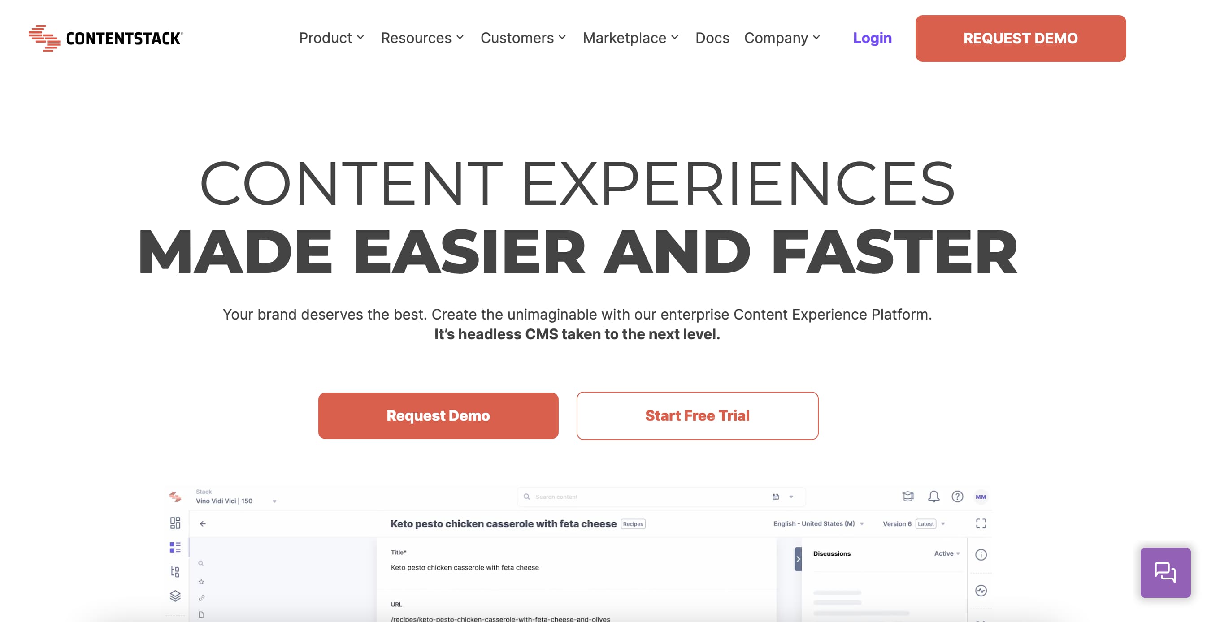Toggle the English United States locale selector

tap(822, 523)
